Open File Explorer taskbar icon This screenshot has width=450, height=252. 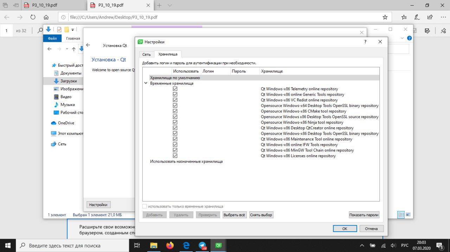[154, 245]
